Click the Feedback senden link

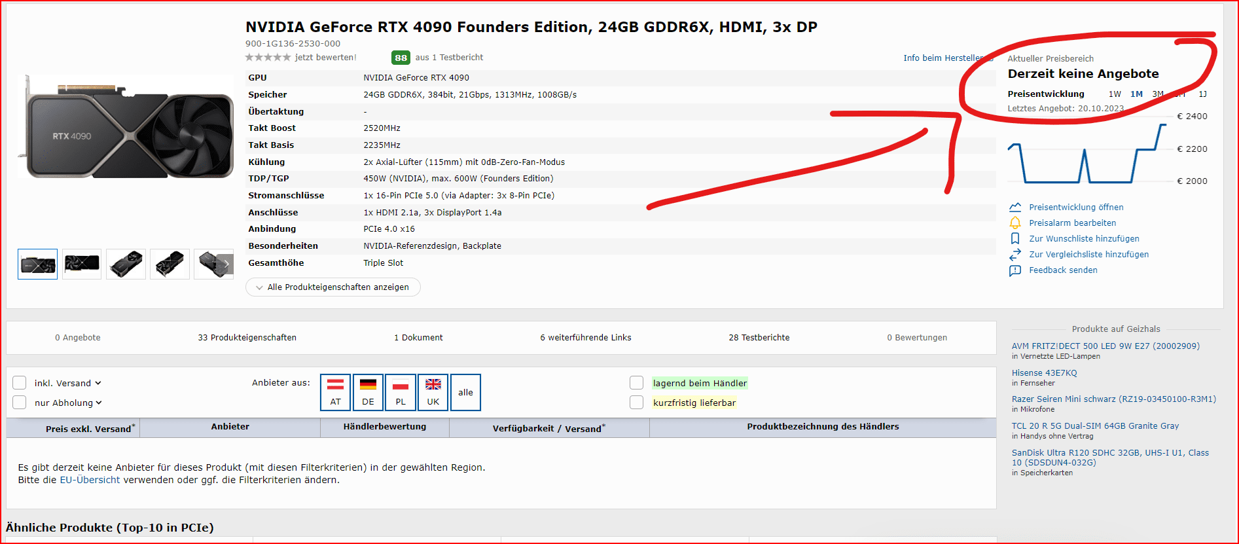coord(1063,270)
